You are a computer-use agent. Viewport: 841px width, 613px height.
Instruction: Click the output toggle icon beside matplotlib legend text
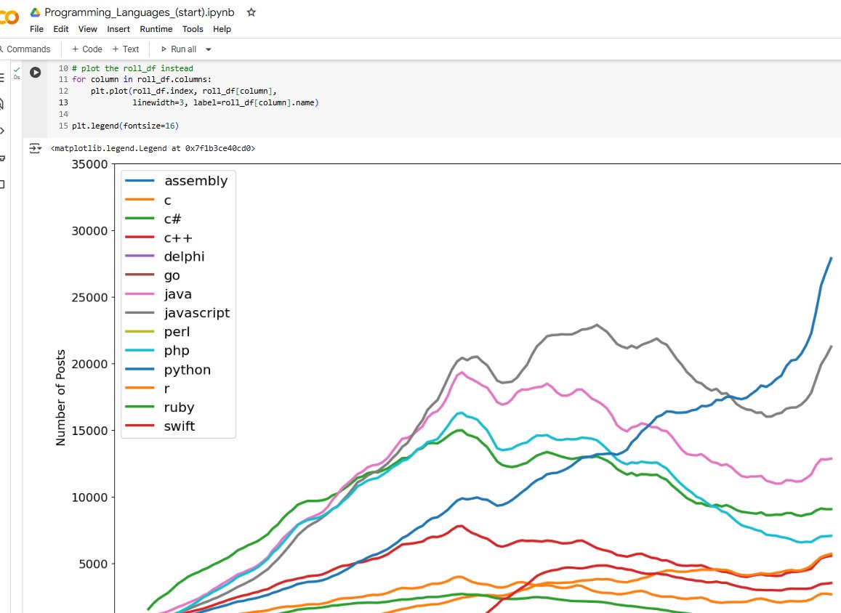[36, 148]
